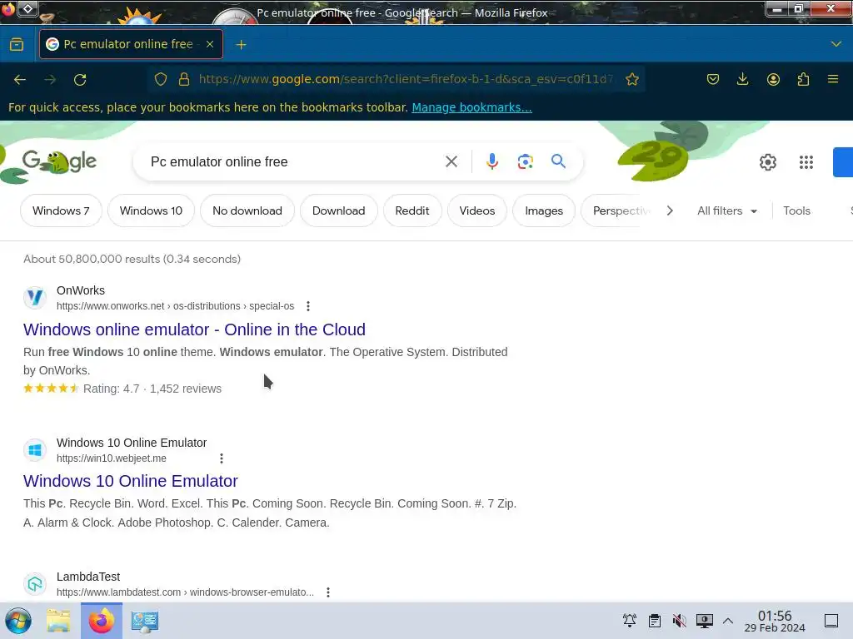Image resolution: width=853 pixels, height=639 pixels.
Task: Click the lambdatest.com result URL
Action: pyautogui.click(x=185, y=592)
